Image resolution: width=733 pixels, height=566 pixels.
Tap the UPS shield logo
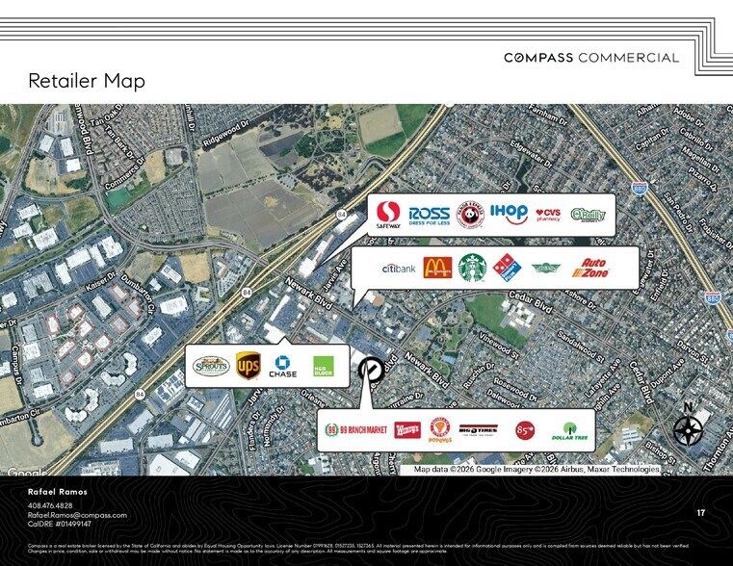(x=248, y=366)
